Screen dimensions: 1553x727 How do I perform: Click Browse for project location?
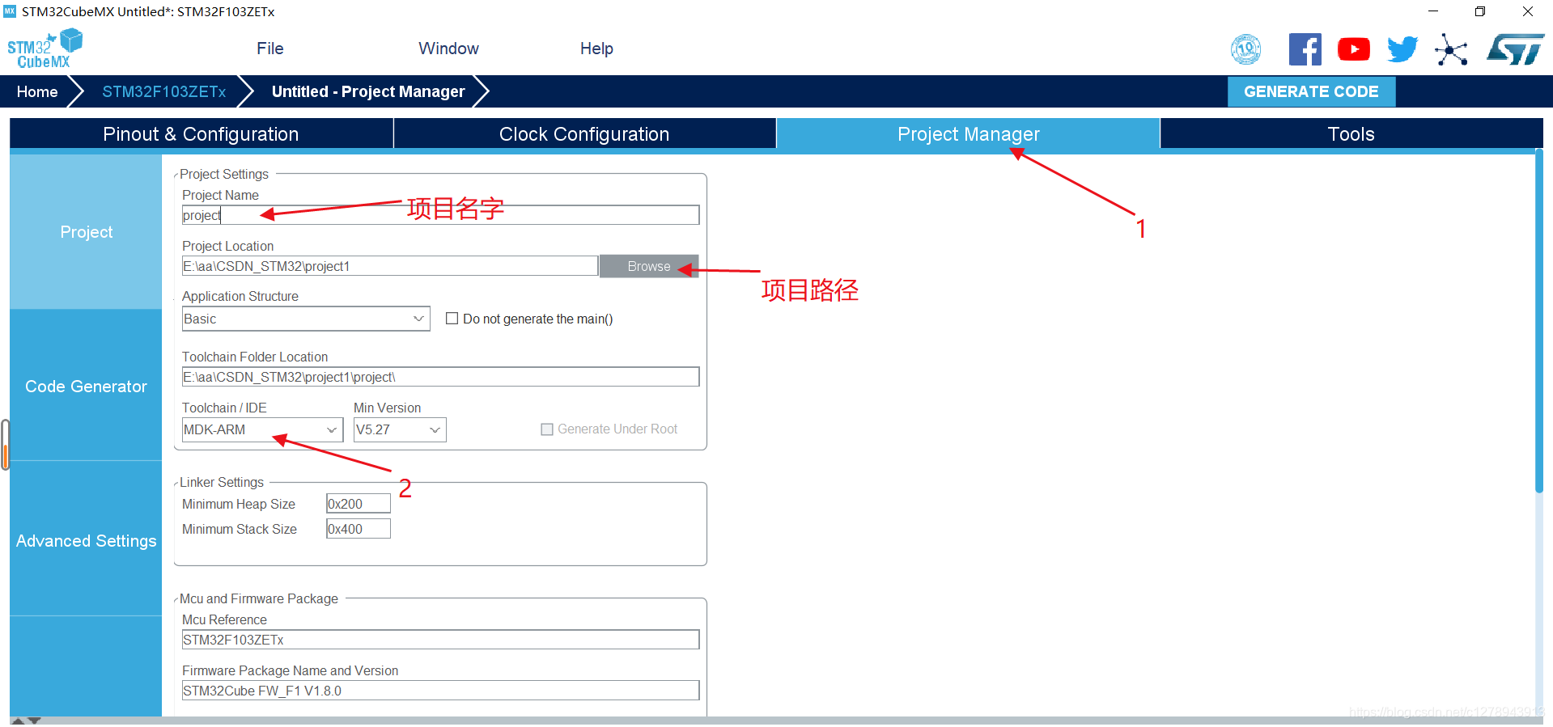point(649,266)
